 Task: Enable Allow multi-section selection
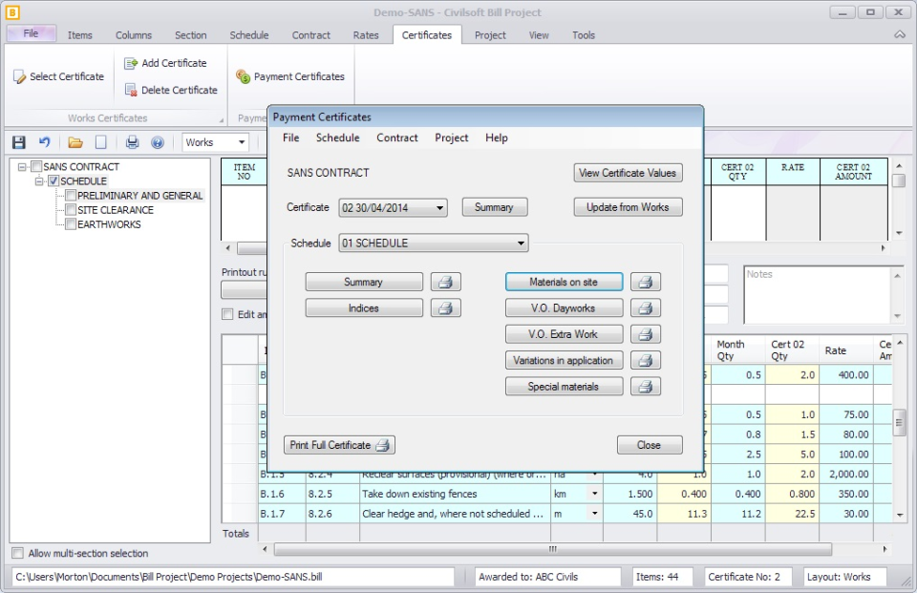15,553
